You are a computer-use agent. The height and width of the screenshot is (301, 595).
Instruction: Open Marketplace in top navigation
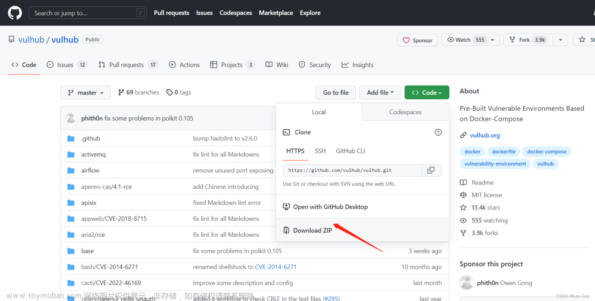pyautogui.click(x=276, y=13)
